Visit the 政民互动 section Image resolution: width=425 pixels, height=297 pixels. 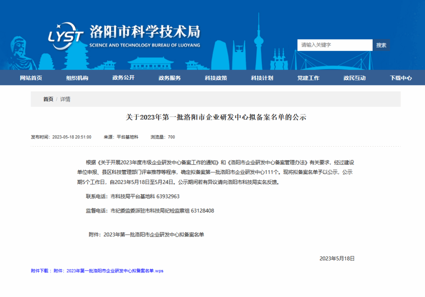355,78
